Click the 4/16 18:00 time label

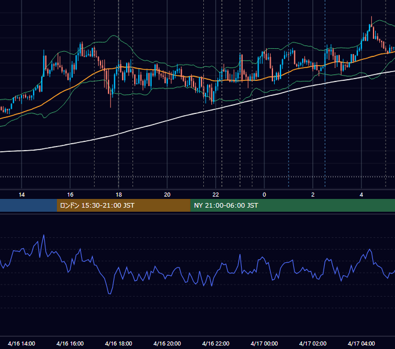(x=119, y=343)
